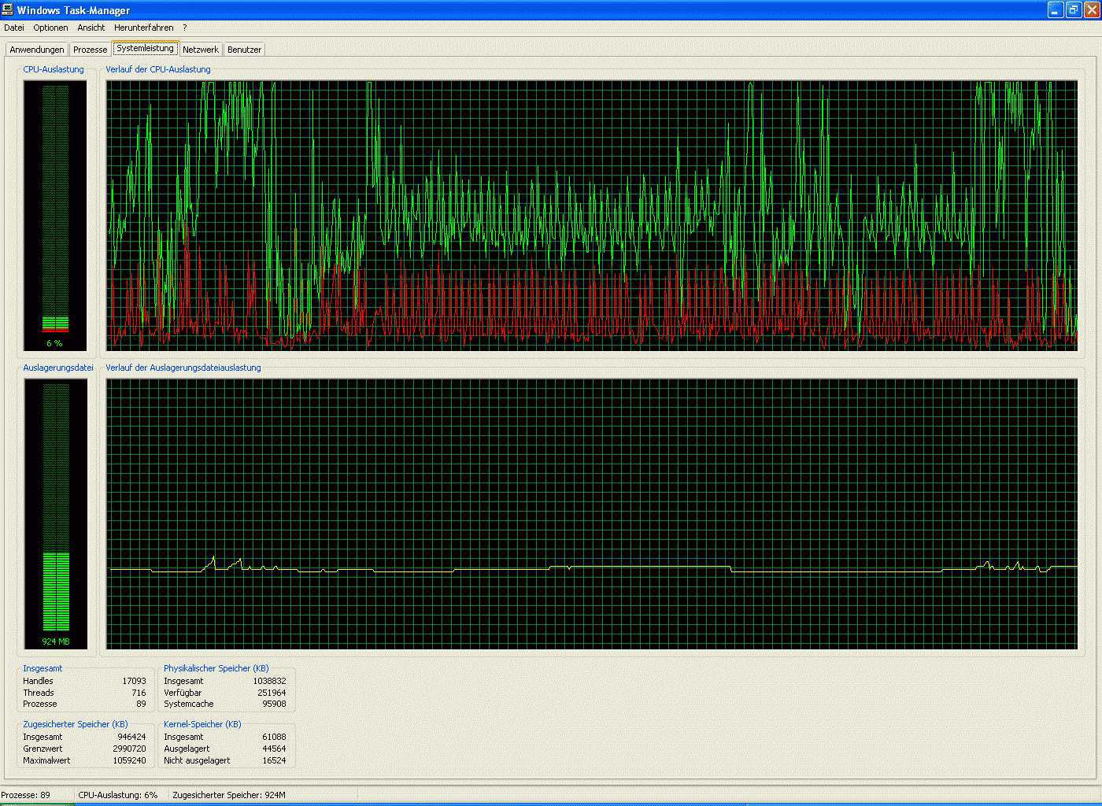1102x806 pixels.
Task: Open the Optionen menu
Action: point(50,28)
